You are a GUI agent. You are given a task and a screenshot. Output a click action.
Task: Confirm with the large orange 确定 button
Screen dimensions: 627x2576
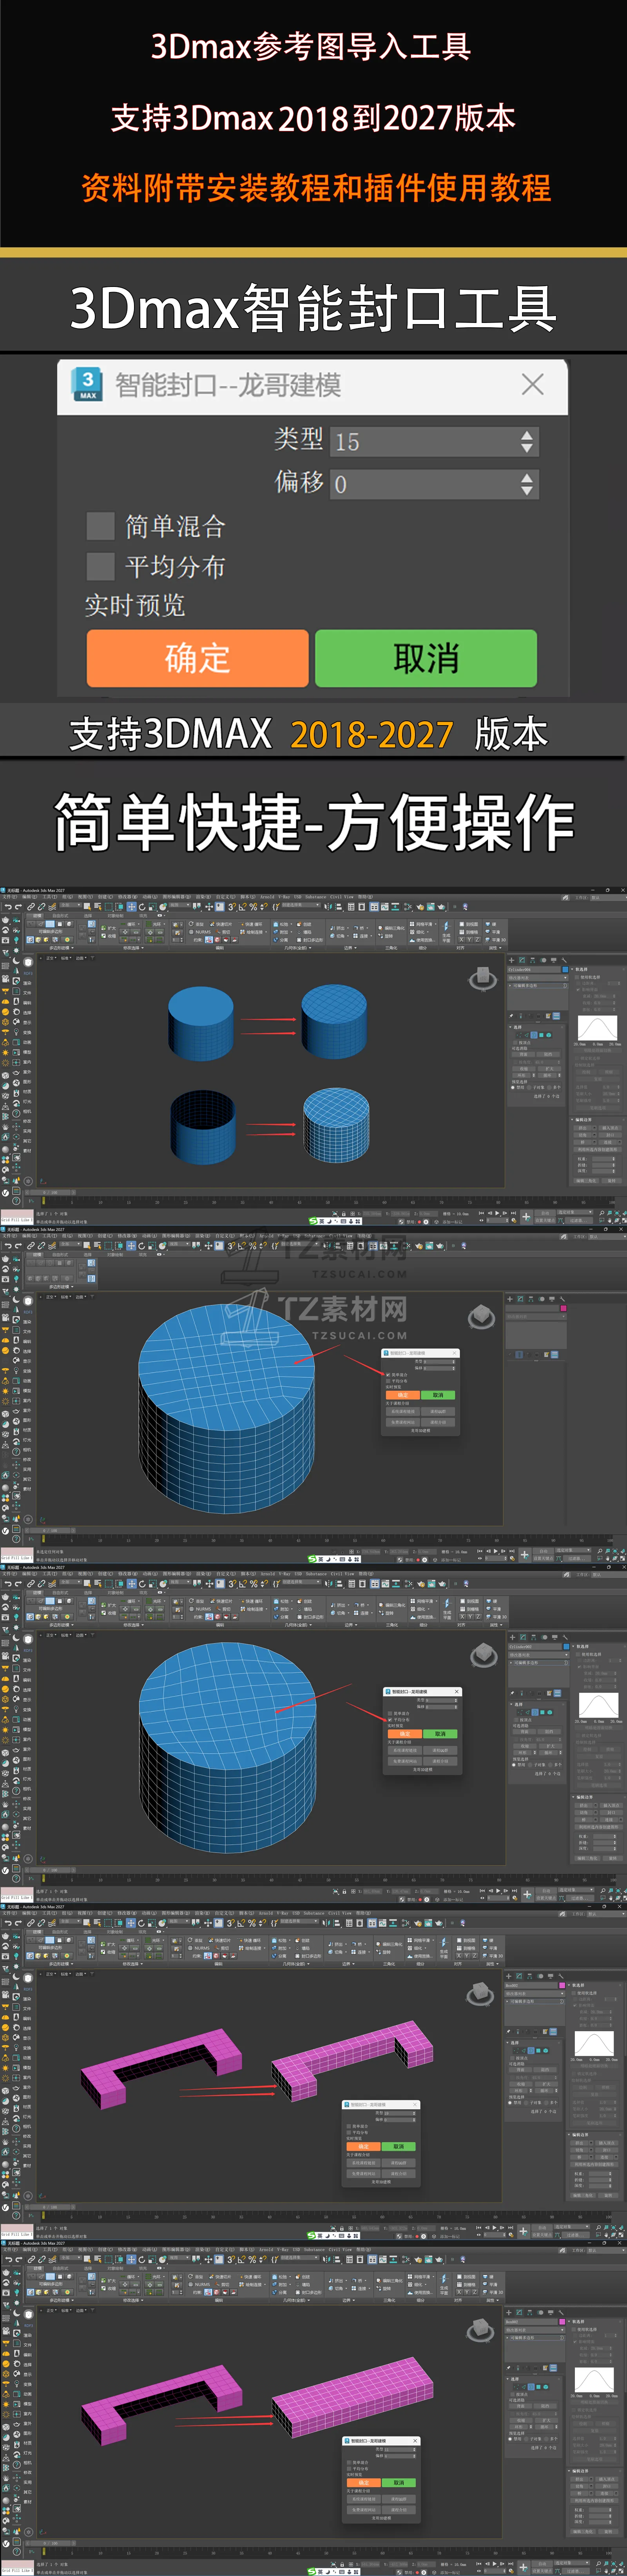coord(198,658)
